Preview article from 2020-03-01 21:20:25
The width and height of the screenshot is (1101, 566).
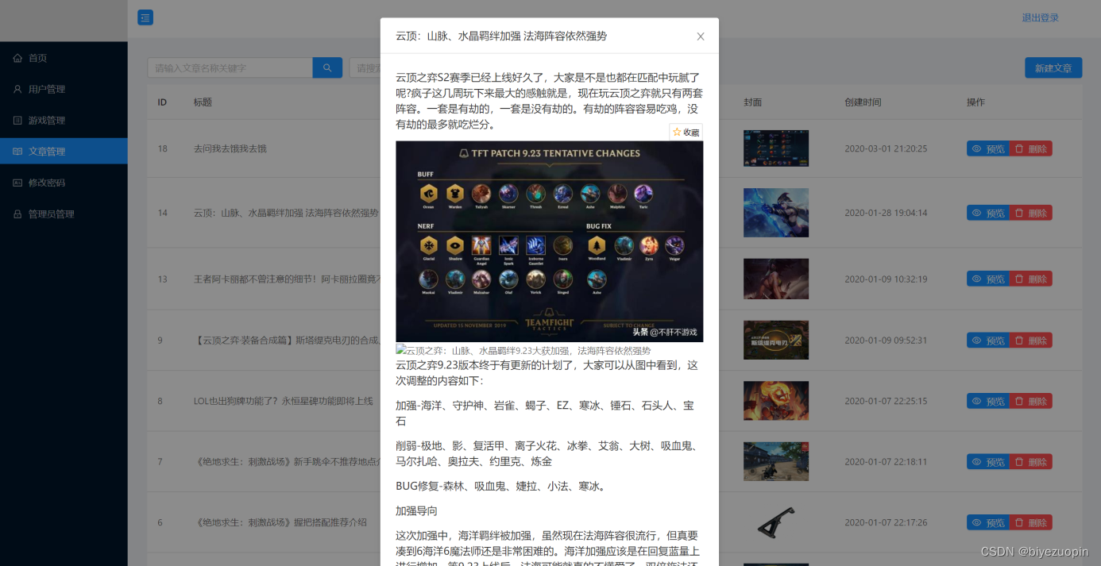click(987, 148)
